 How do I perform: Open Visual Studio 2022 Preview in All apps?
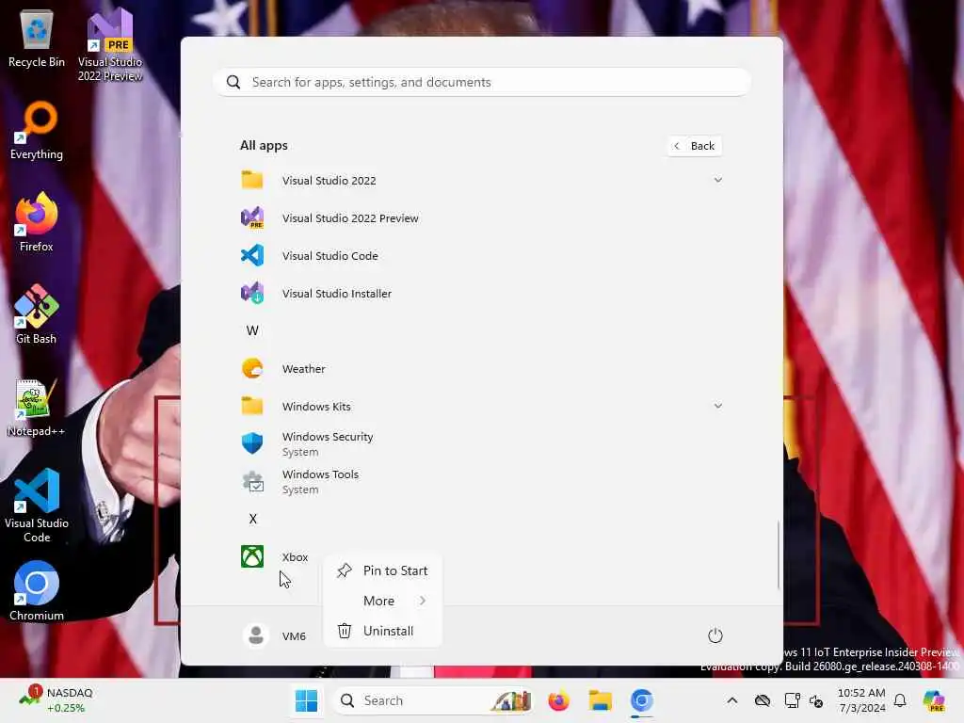(x=481, y=218)
